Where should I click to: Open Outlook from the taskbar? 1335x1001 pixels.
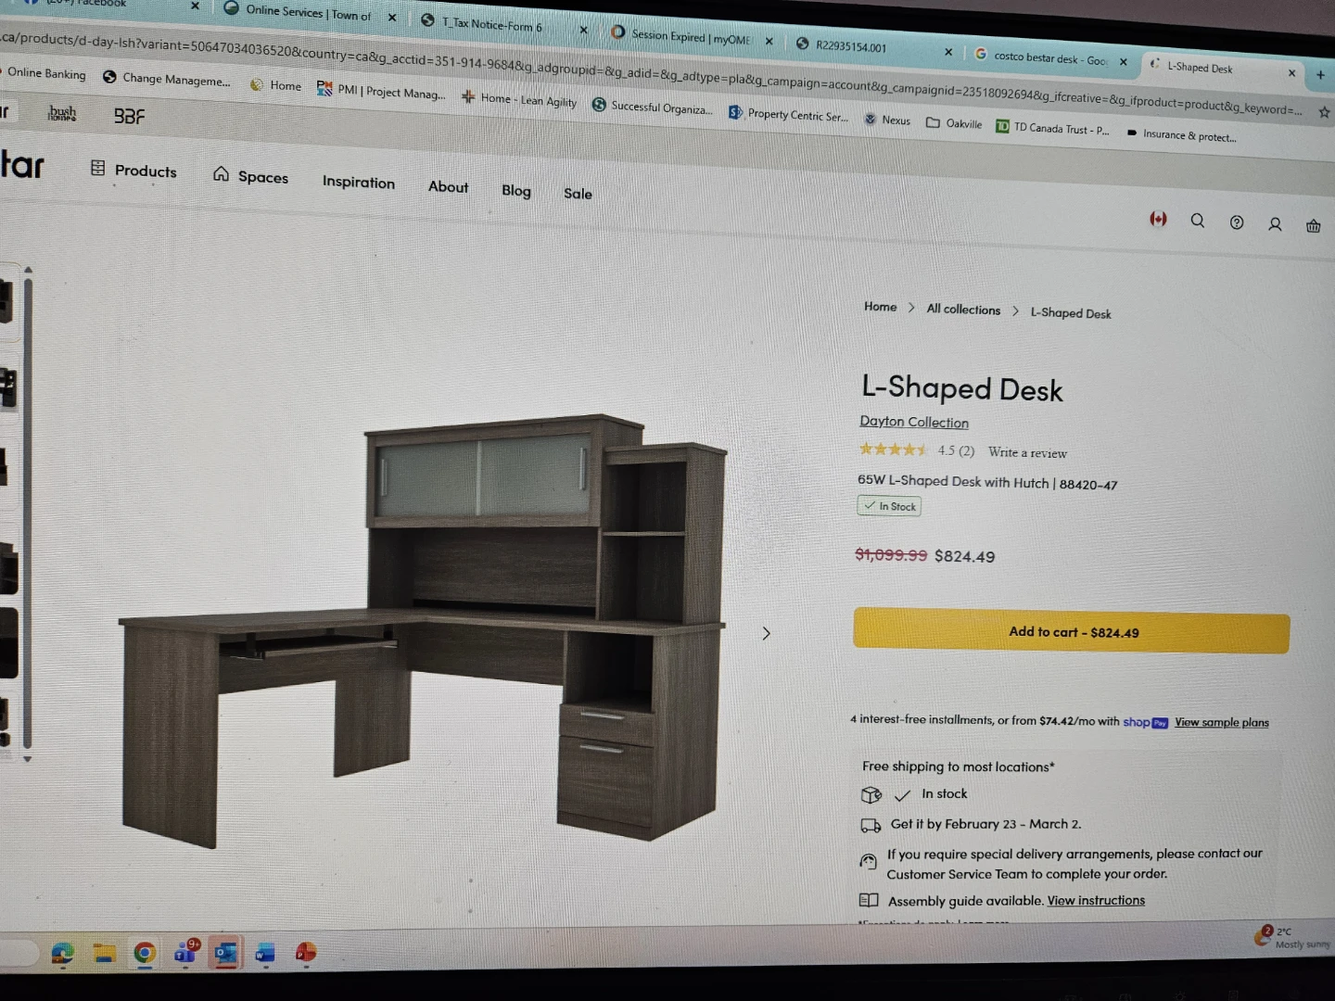(225, 953)
